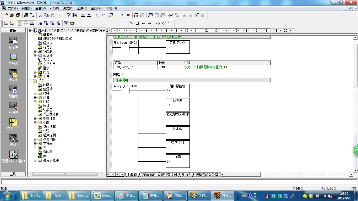Create a new project with toolbar icon
358x201 pixels.
(x=6, y=15)
